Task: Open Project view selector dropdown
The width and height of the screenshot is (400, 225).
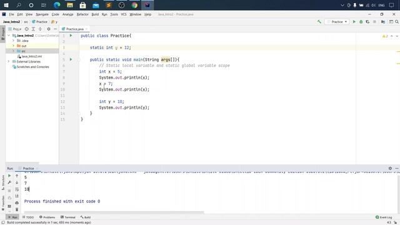Action: click(15, 29)
